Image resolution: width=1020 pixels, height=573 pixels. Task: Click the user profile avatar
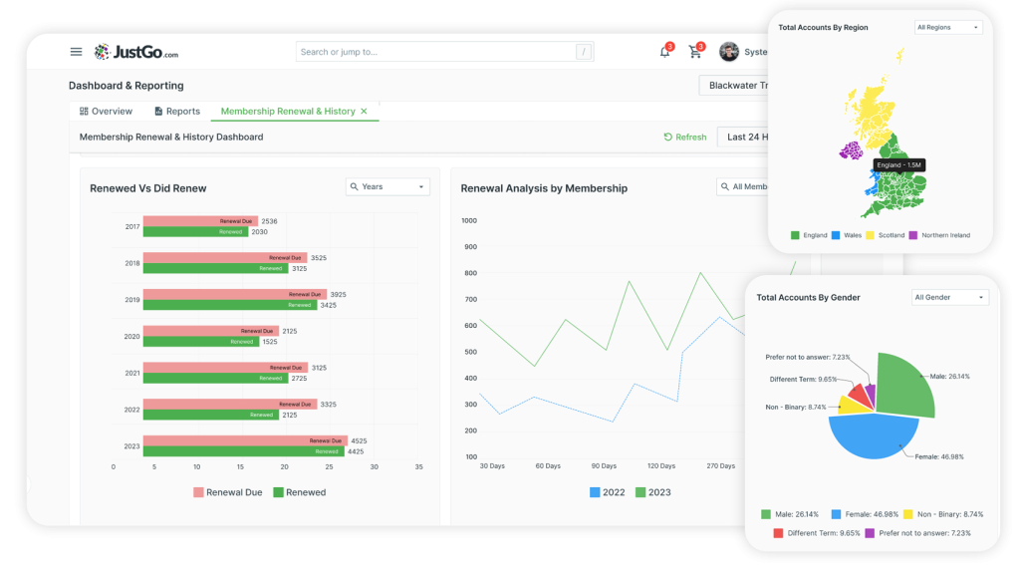[x=728, y=52]
